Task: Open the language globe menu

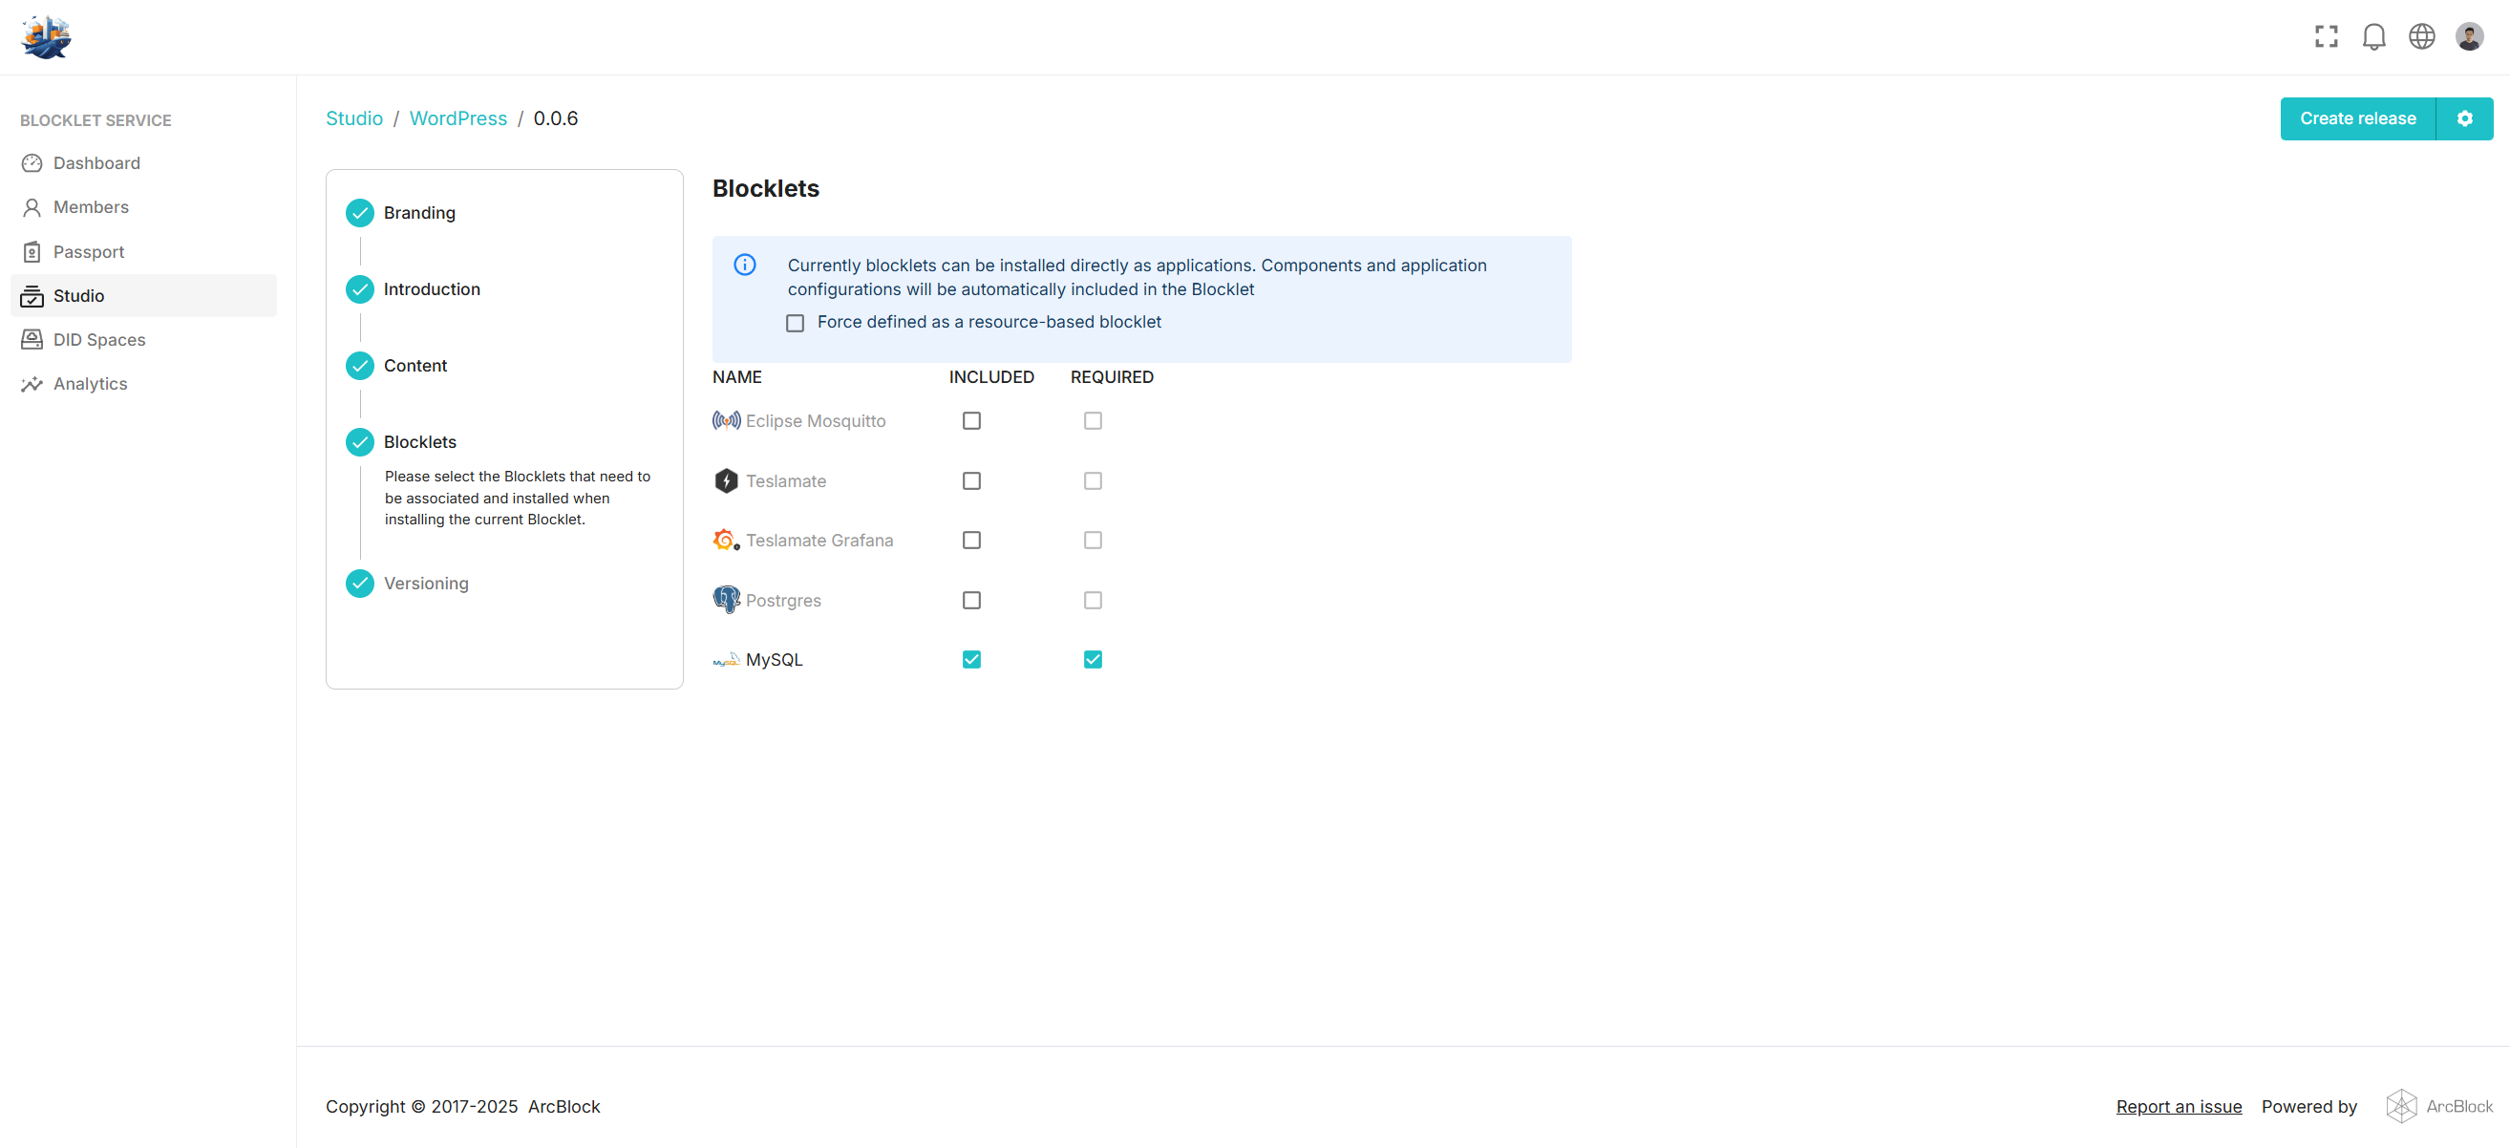Action: point(2421,37)
